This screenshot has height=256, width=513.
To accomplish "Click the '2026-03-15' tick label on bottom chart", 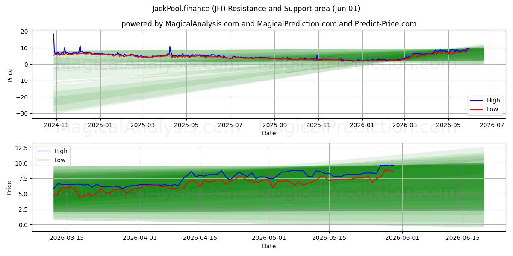I will (x=66, y=239).
